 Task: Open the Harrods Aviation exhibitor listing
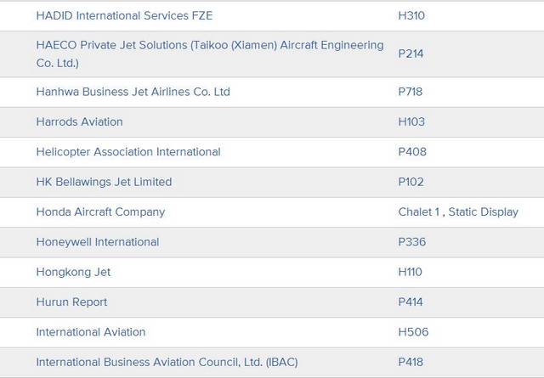[x=79, y=121]
